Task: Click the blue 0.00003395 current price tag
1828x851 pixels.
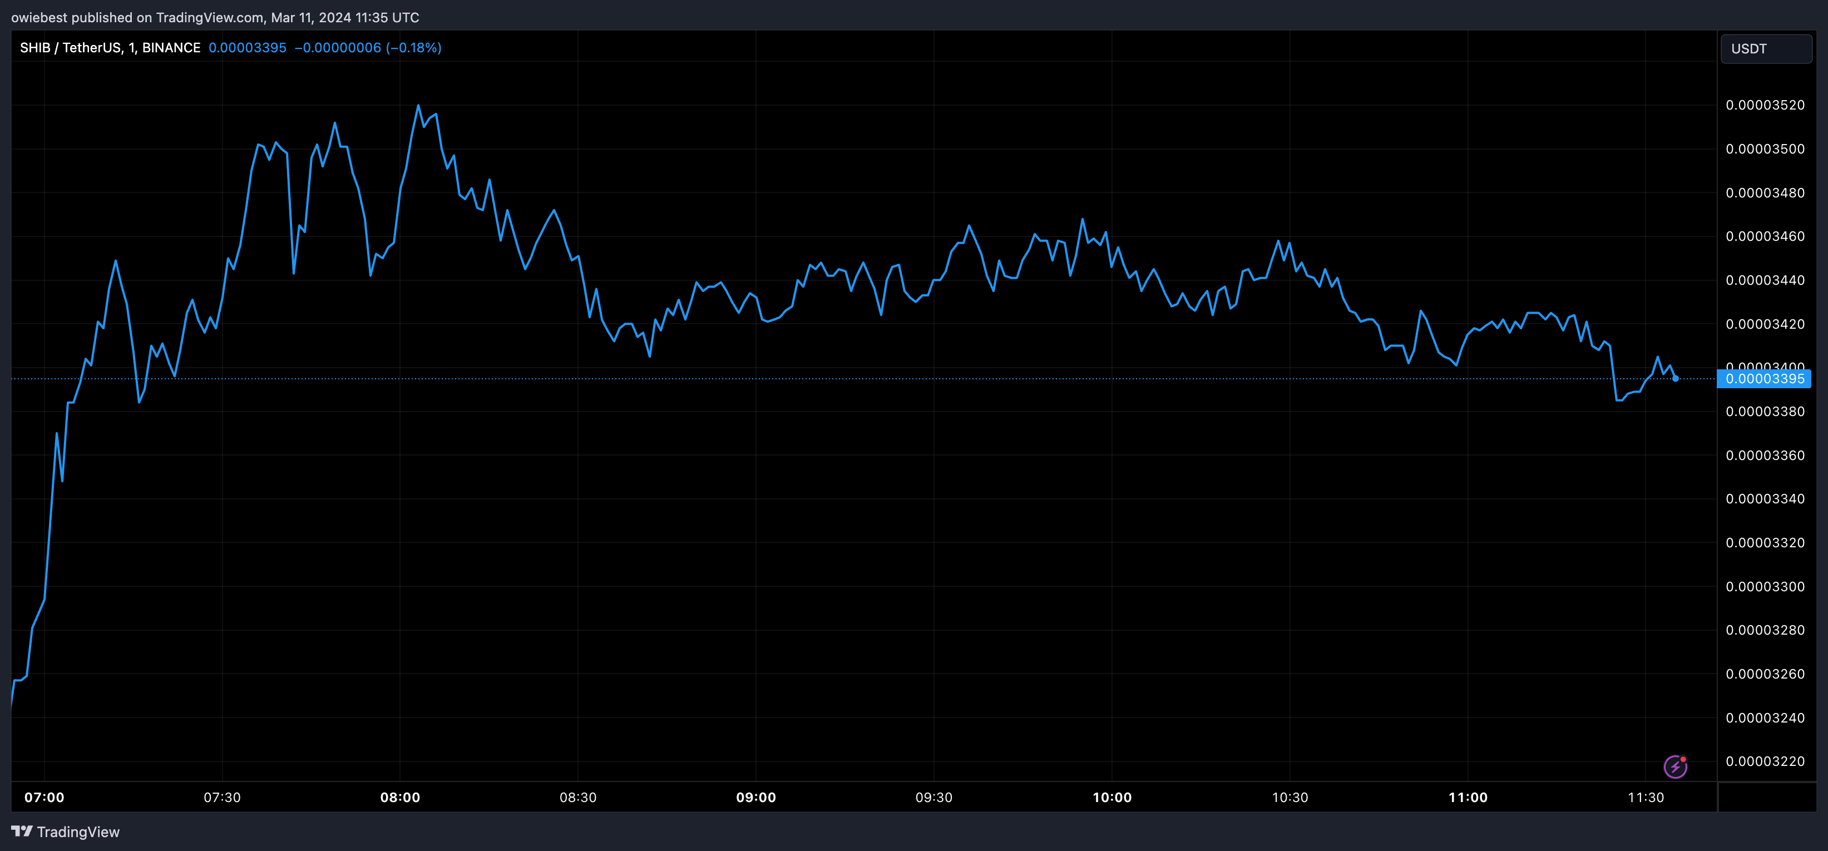Action: point(1764,379)
